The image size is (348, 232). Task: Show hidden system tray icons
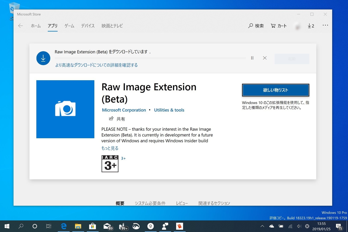pos(262,226)
